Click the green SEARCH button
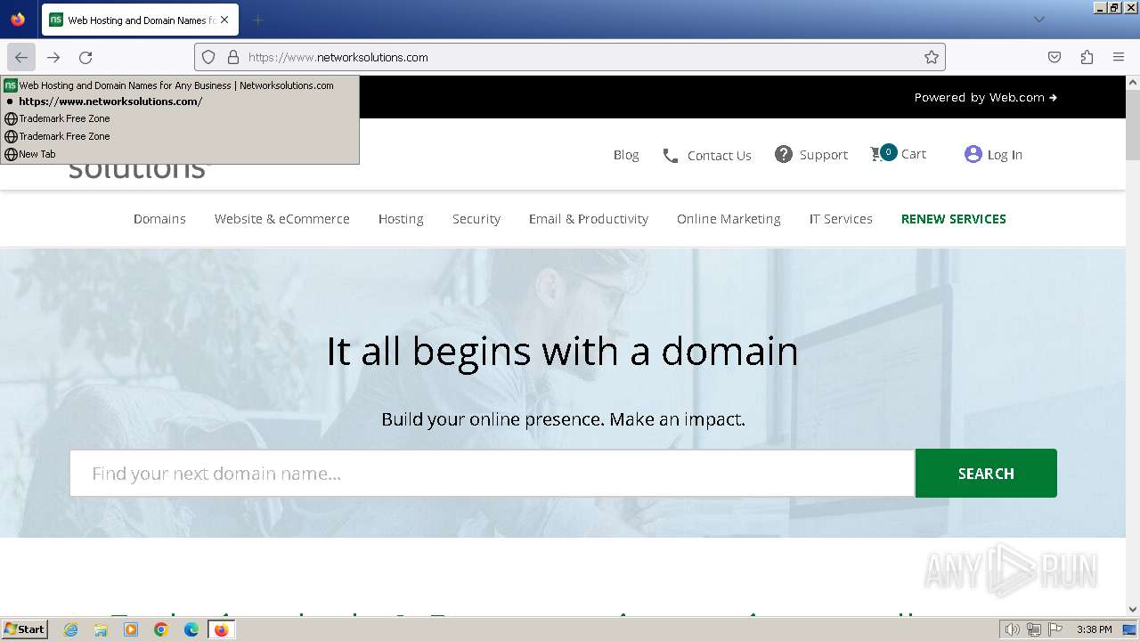This screenshot has width=1140, height=641. pyautogui.click(x=986, y=474)
